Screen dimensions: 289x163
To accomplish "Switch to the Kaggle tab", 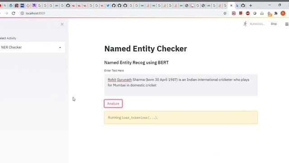I will click(238, 6).
